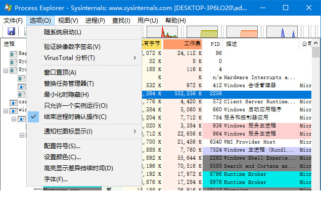Screen dimensions: 321x198
Task: Select Windows 服务主进程 row PID 964
Action: tap(226, 134)
